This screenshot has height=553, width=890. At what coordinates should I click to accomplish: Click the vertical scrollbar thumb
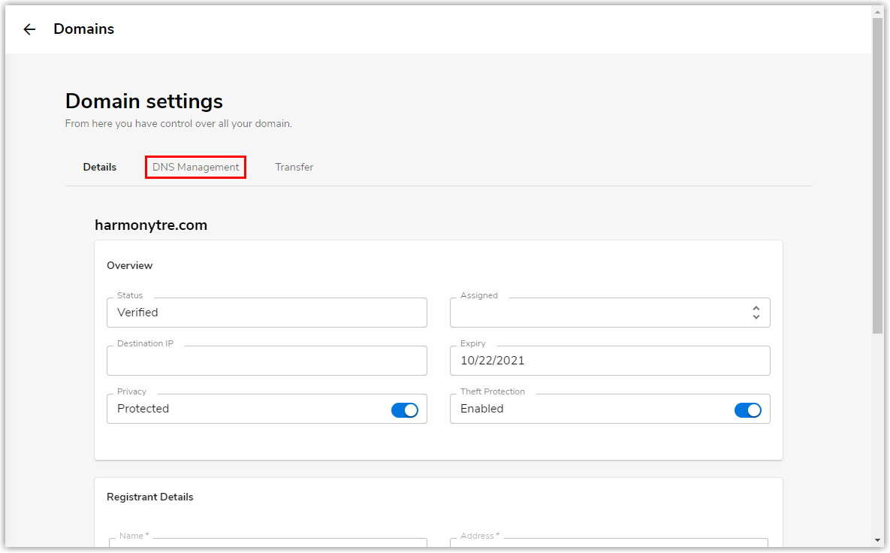[877, 176]
